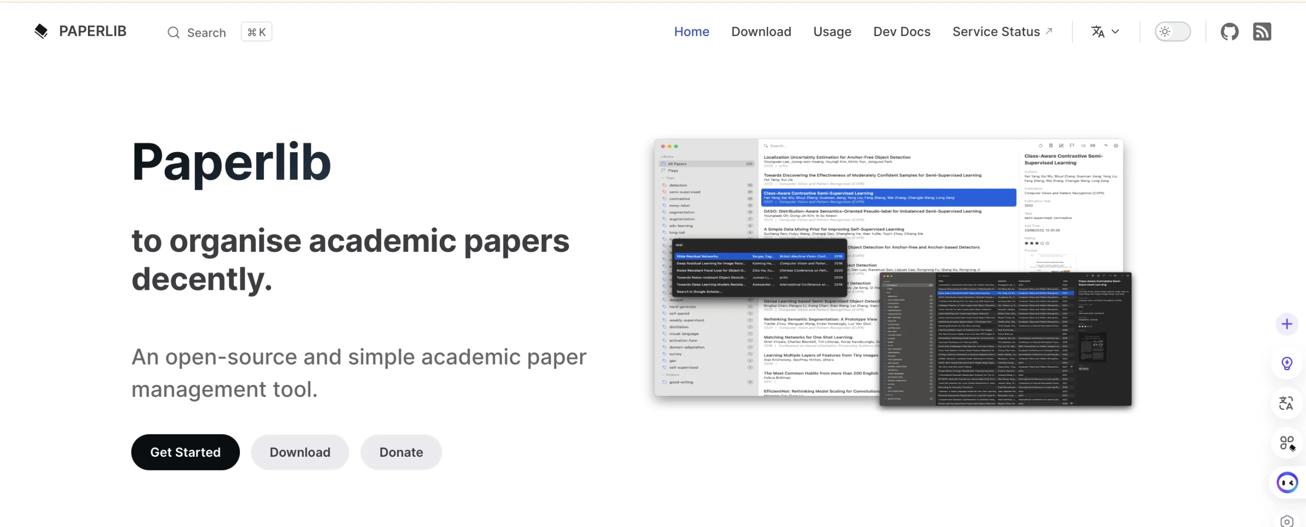The image size is (1306, 527).
Task: Click the floating screenshot camera icon
Action: [x=1286, y=521]
